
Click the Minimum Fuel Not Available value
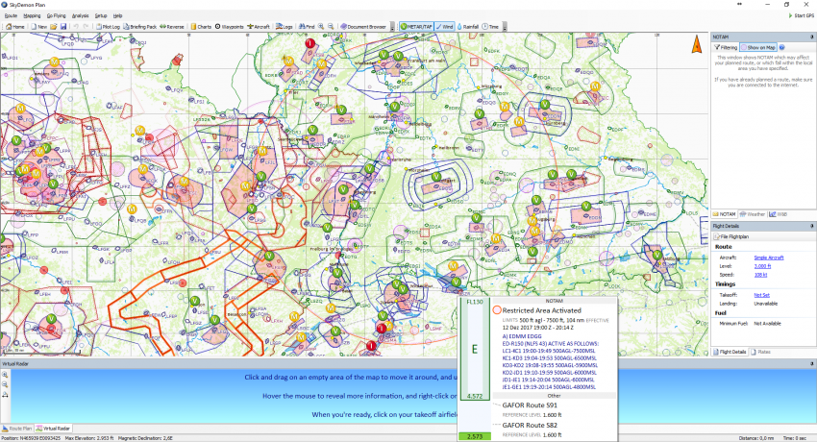pos(768,324)
